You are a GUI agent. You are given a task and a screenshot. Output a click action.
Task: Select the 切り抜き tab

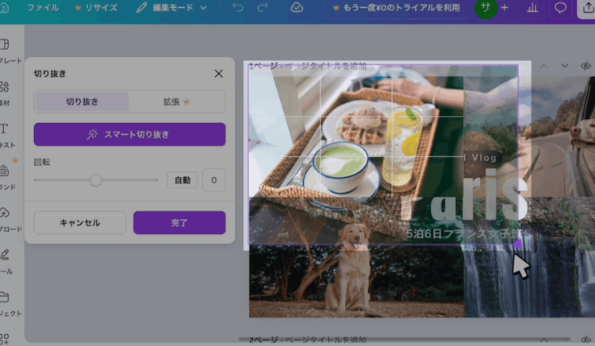(82, 102)
